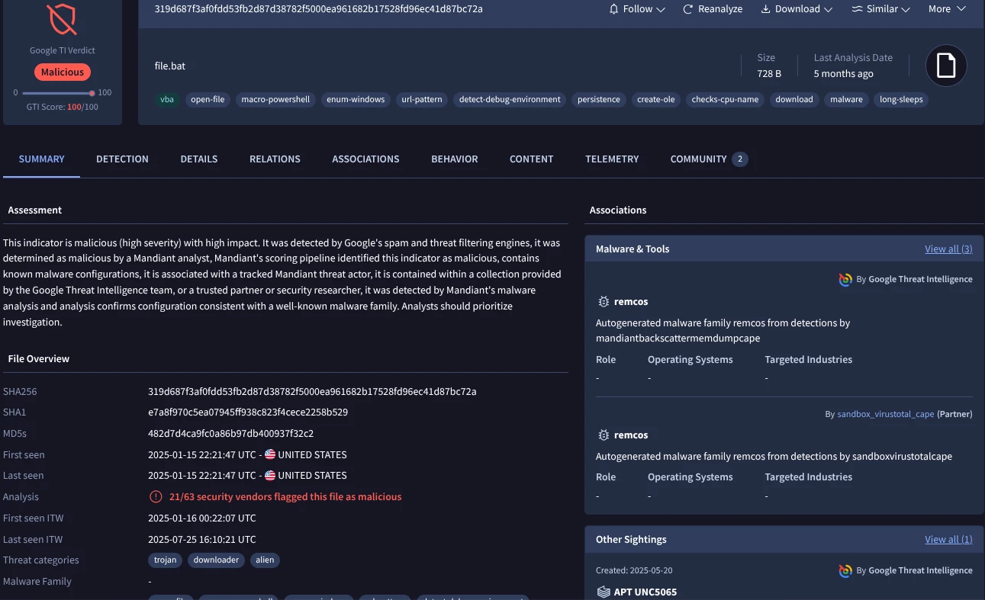Screen dimensions: 985x600
Task: Switch to the Summary tab
Action: click(42, 159)
